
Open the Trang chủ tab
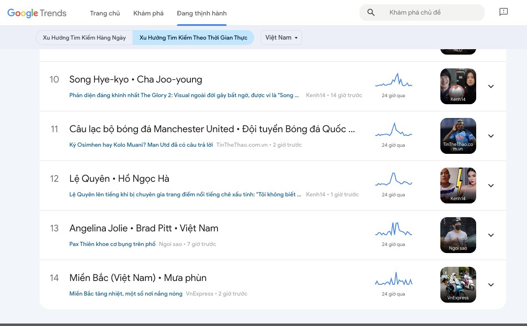tap(105, 13)
